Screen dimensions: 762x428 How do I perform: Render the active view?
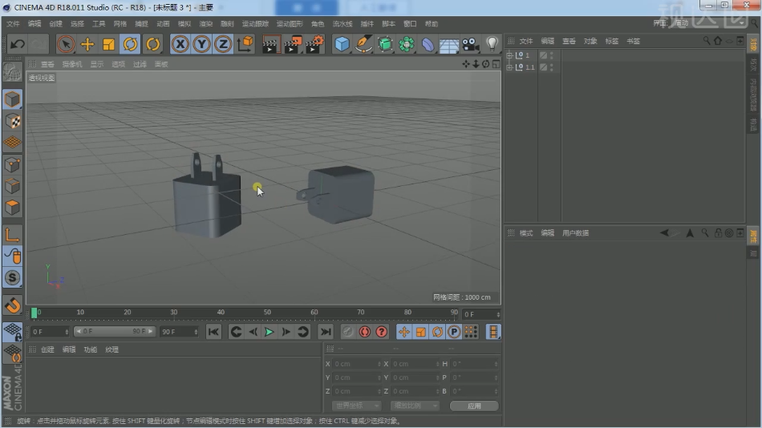click(270, 44)
